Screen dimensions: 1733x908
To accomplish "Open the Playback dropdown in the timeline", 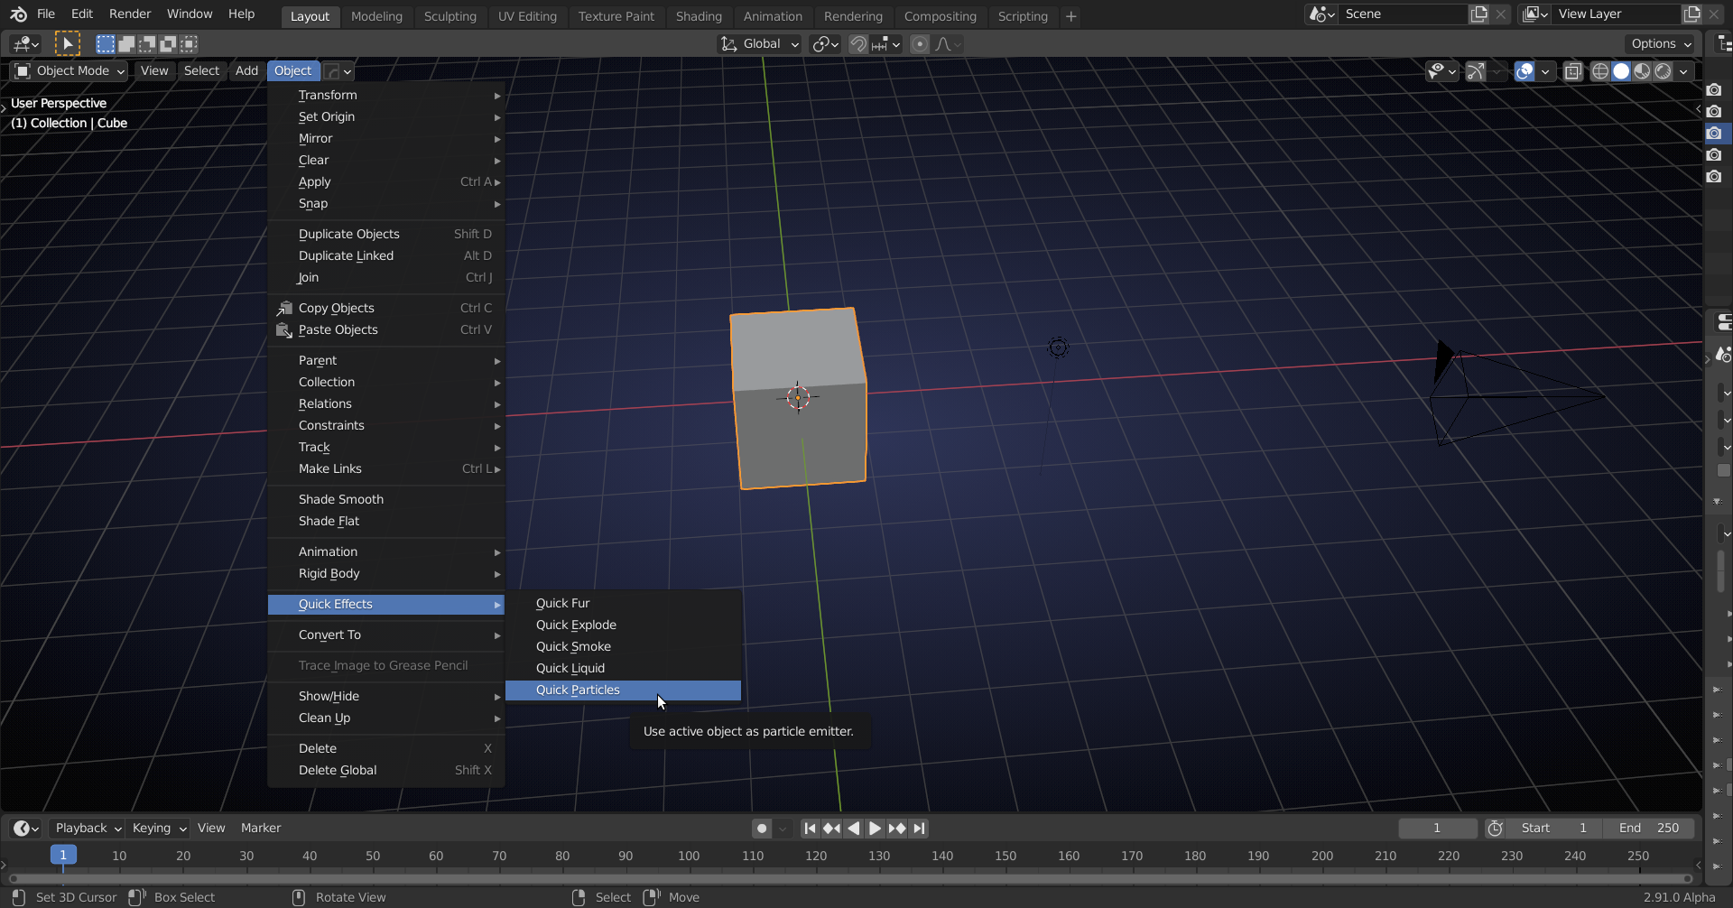I will pyautogui.click(x=86, y=828).
